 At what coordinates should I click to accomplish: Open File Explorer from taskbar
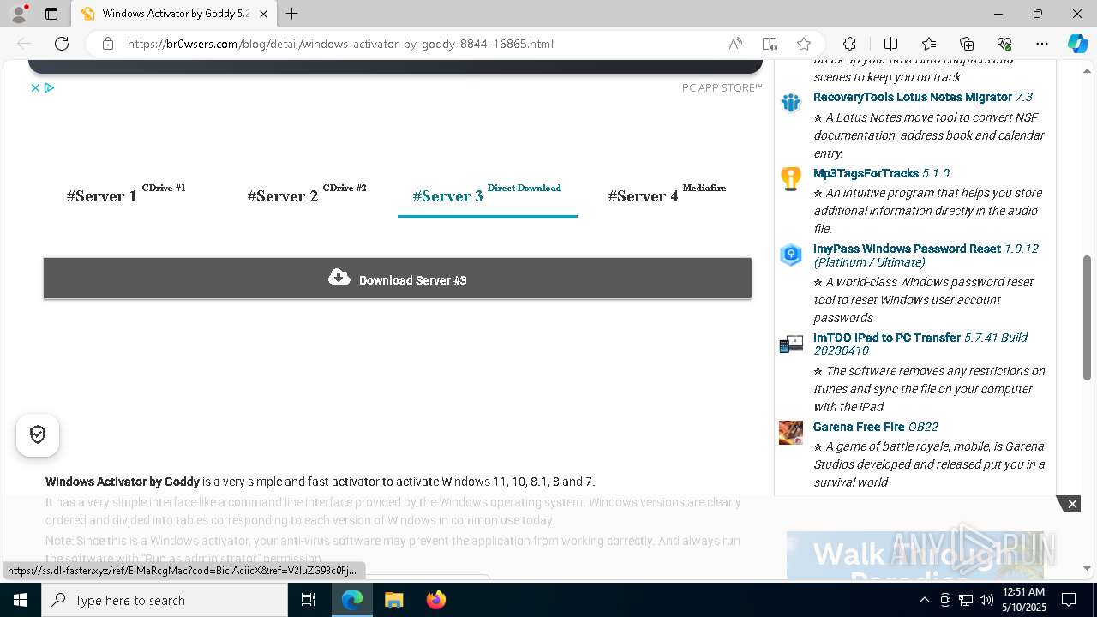tap(393, 600)
